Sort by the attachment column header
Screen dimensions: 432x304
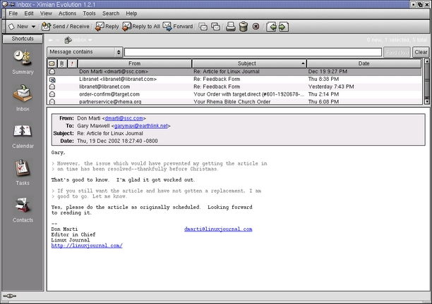click(x=61, y=63)
